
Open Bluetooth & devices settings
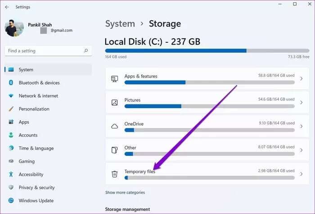pyautogui.click(x=39, y=82)
